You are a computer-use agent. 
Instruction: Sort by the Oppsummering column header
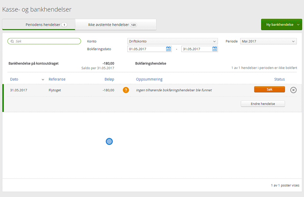tap(149, 79)
